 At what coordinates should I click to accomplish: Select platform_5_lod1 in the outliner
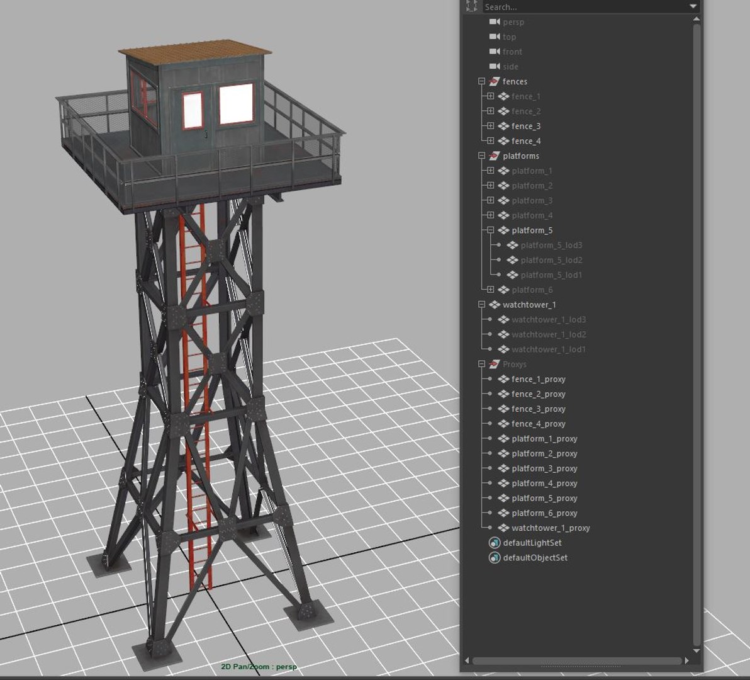tap(552, 275)
